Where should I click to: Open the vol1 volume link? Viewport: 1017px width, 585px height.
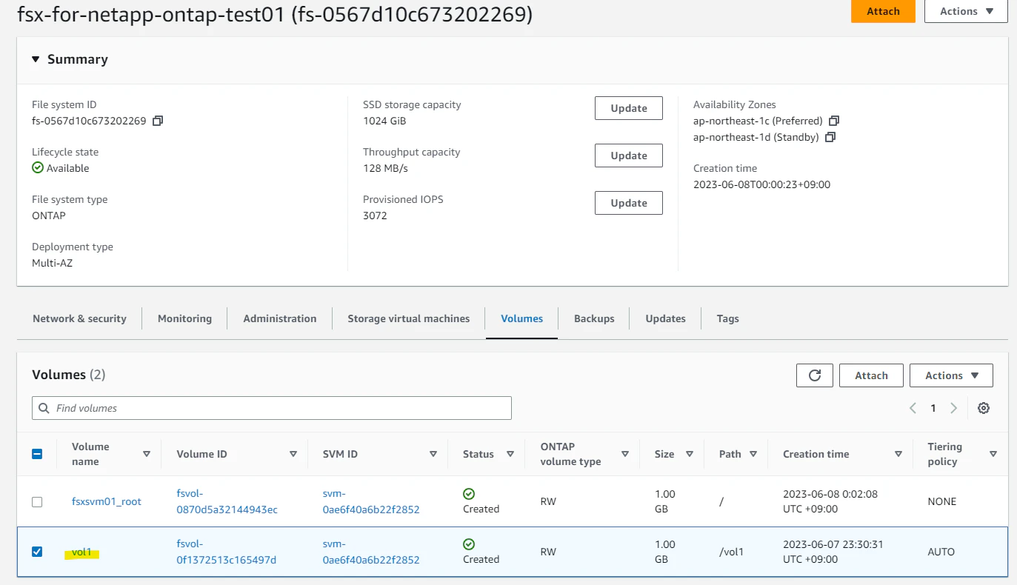coord(81,552)
